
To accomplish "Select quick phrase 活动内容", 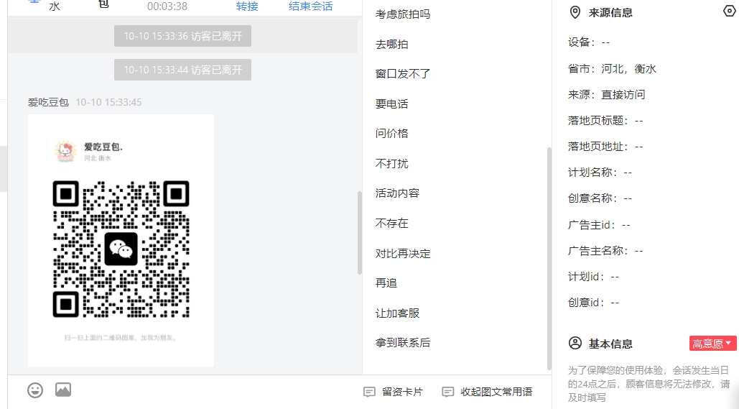I will [397, 193].
